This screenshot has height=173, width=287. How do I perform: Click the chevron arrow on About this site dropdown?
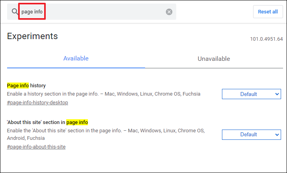point(277,135)
